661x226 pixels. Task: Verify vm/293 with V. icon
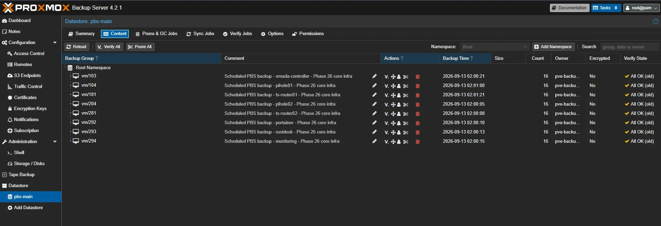386,132
